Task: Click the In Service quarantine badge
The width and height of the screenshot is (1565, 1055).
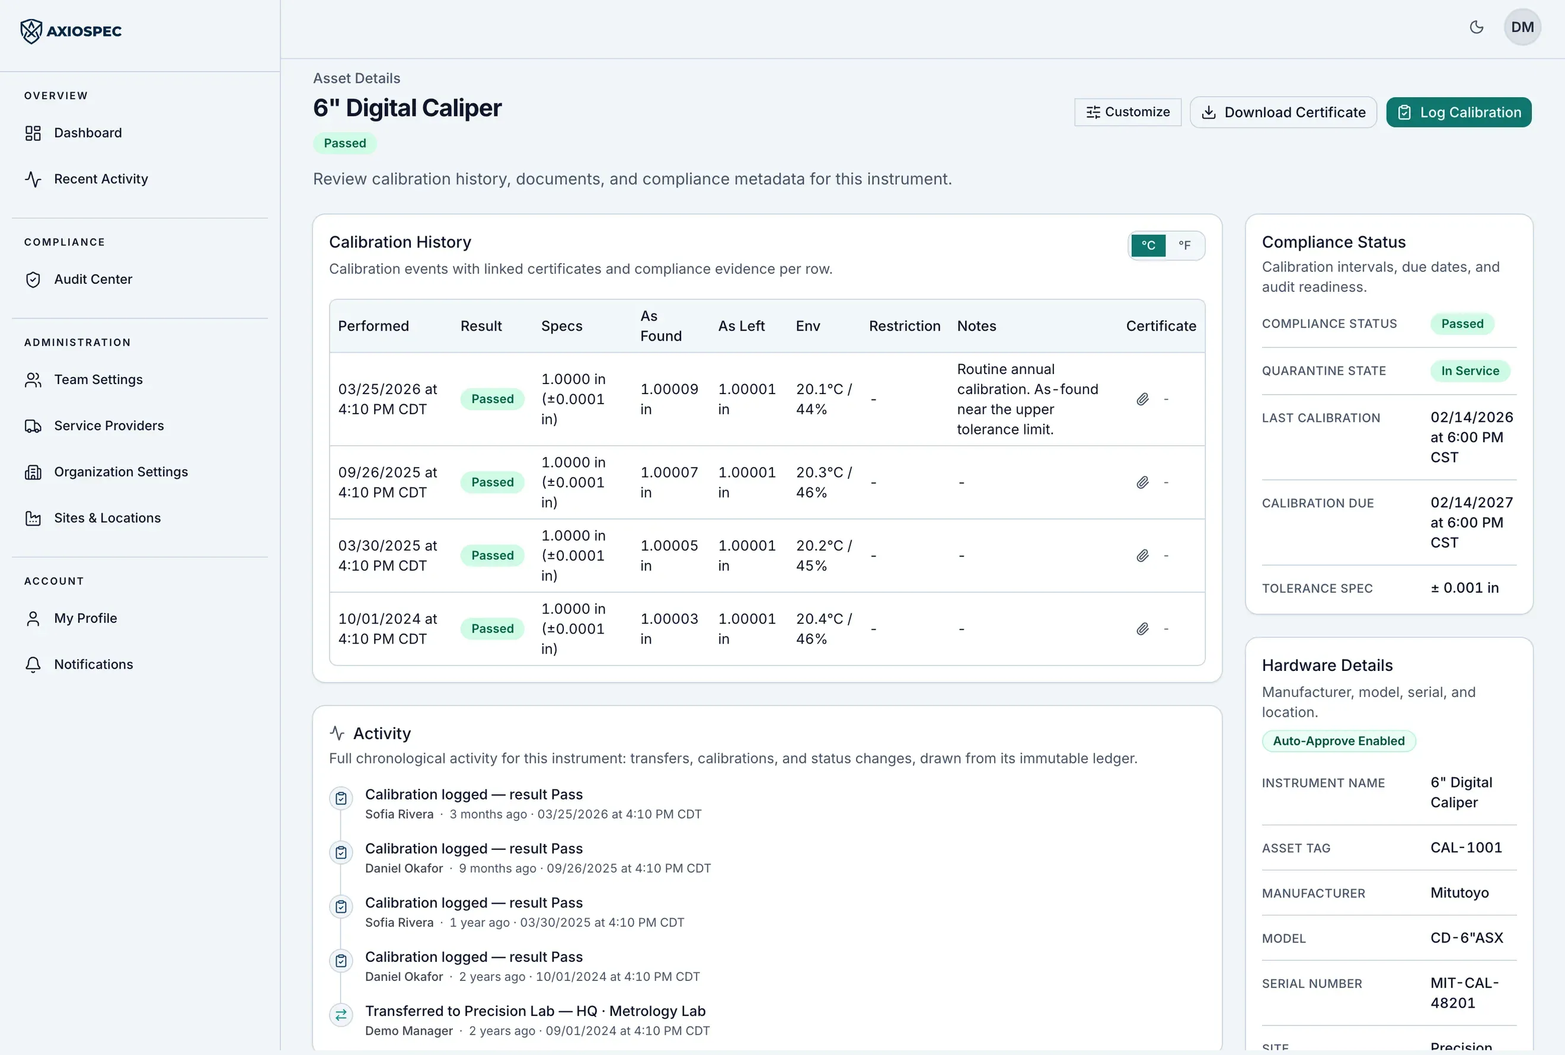Action: pos(1470,372)
